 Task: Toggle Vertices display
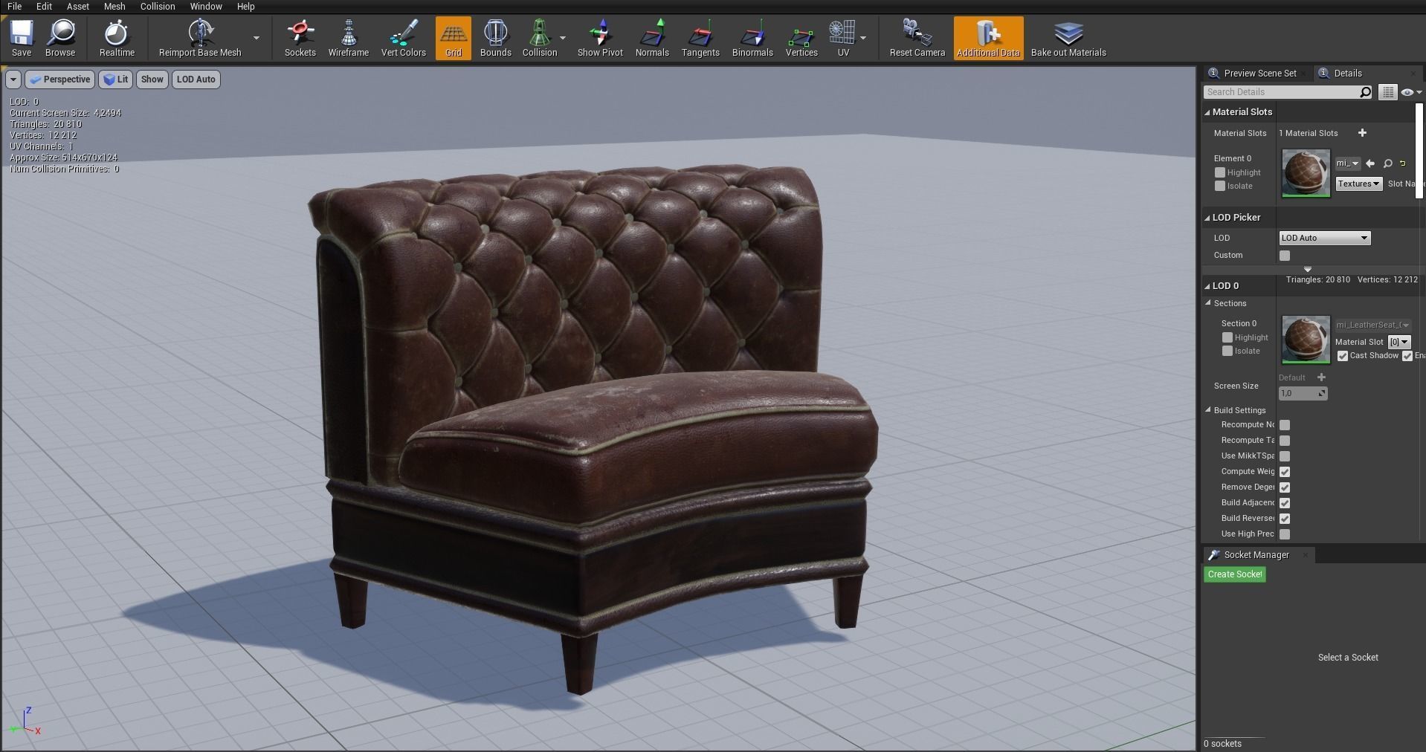[801, 38]
